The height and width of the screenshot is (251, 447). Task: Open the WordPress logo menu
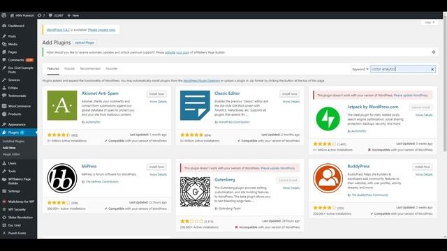[3, 15]
